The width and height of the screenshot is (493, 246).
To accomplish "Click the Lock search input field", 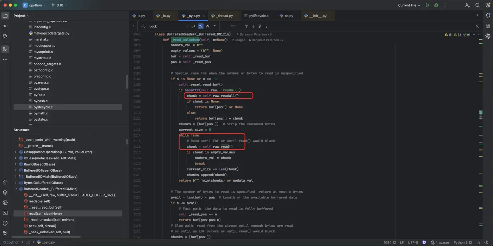I will (x=166, y=26).
